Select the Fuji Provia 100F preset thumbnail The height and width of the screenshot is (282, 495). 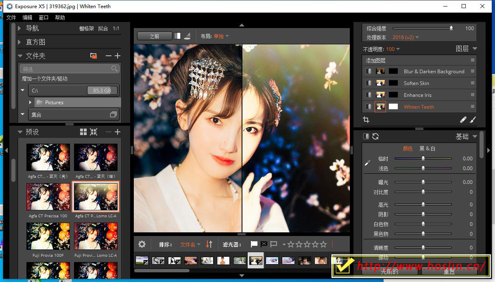coord(48,236)
